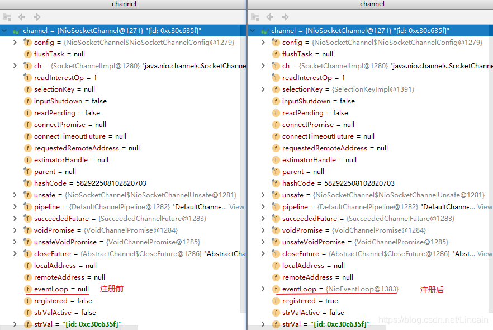Click field icon of selectionKey in right panel

276,89
